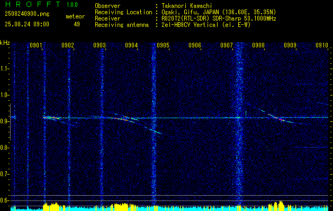The height and width of the screenshot is (211, 333).
Task: Click the 0907 time marker
Action: tap(227, 45)
